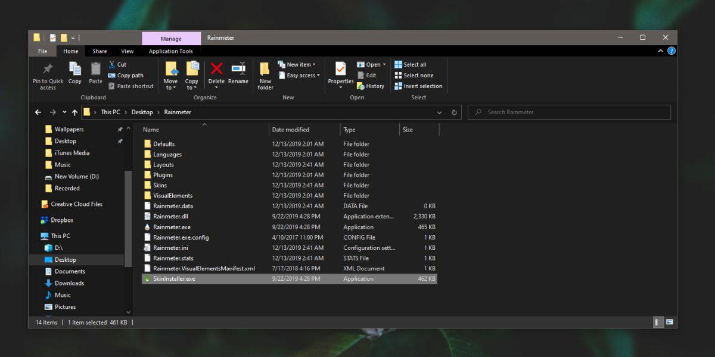The width and height of the screenshot is (715, 357).
Task: Open the Copy to dropdown
Action: pos(192,76)
